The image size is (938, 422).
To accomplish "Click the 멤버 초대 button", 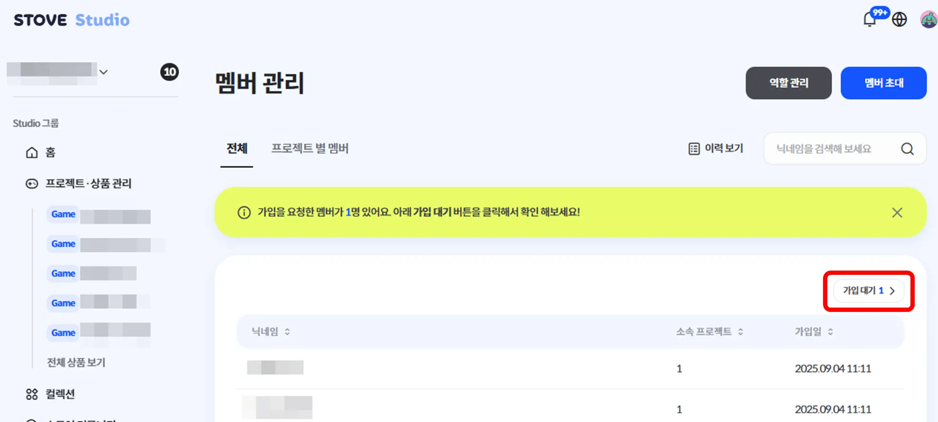I will click(x=883, y=83).
